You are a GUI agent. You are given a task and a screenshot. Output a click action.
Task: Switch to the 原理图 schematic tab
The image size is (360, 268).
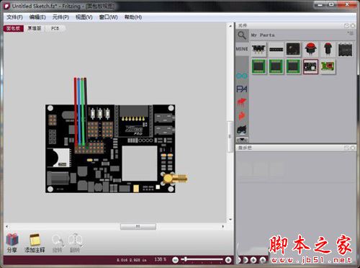pos(35,28)
